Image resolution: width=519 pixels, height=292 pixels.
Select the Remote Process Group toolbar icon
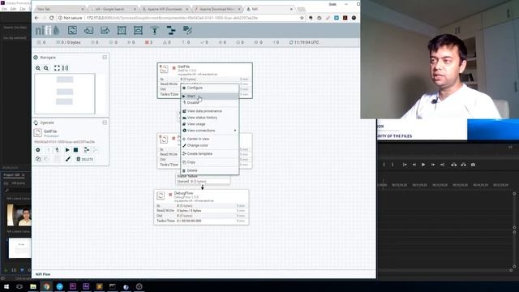point(138,31)
